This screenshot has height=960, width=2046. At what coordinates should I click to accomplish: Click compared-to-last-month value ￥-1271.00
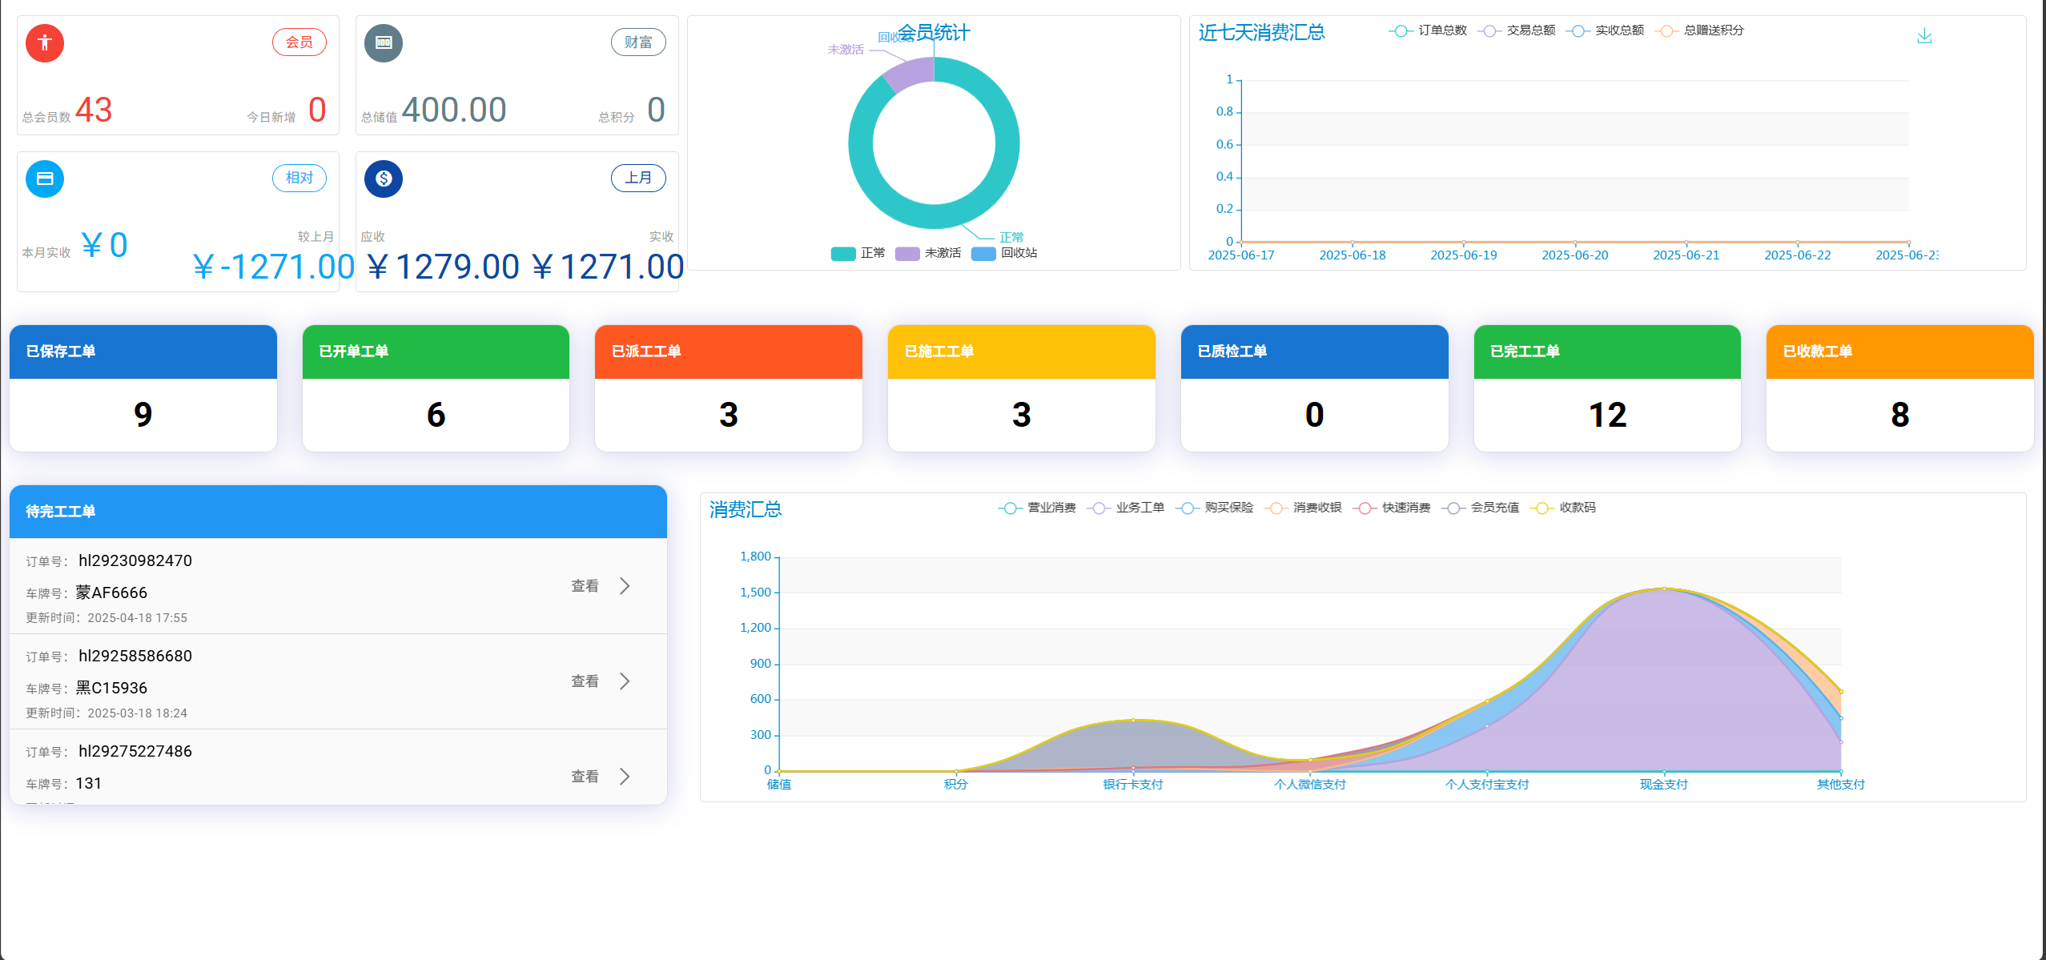click(273, 267)
